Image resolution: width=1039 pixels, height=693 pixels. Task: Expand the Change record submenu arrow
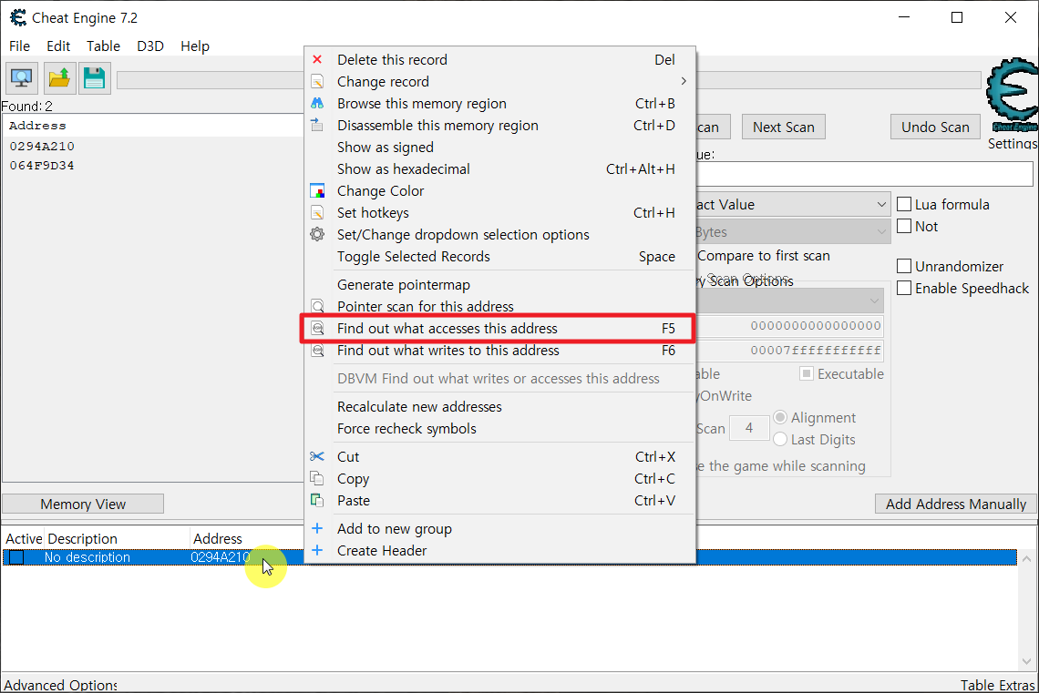pos(684,81)
